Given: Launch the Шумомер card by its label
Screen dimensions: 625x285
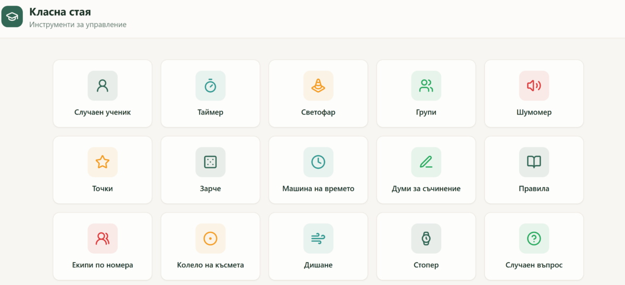Looking at the screenshot, I should click(534, 112).
